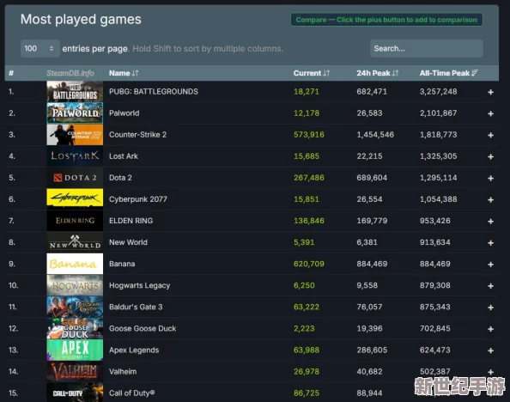Click the plus icon for Palworld
The width and height of the screenshot is (510, 402).
pos(490,114)
